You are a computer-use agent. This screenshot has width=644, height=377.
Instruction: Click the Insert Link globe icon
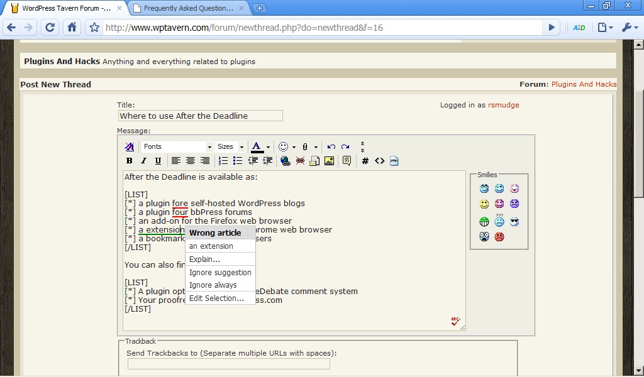(286, 161)
